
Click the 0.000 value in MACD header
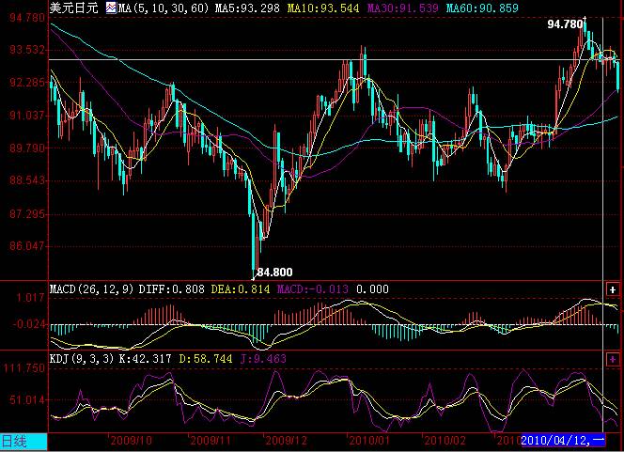[x=372, y=288]
